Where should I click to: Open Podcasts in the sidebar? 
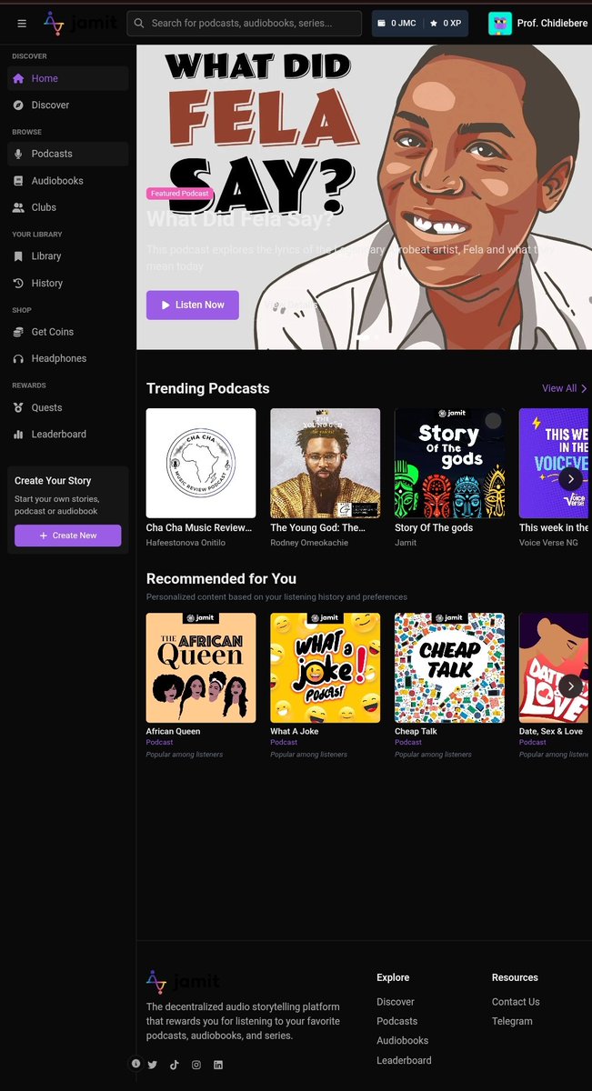(68, 154)
